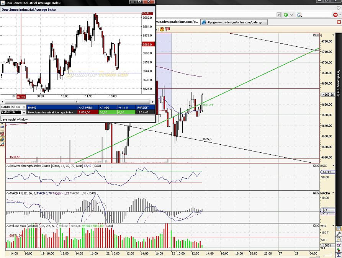Click the mini chart horizontal scrollbar
This screenshot has height=258, width=342.
point(77,101)
